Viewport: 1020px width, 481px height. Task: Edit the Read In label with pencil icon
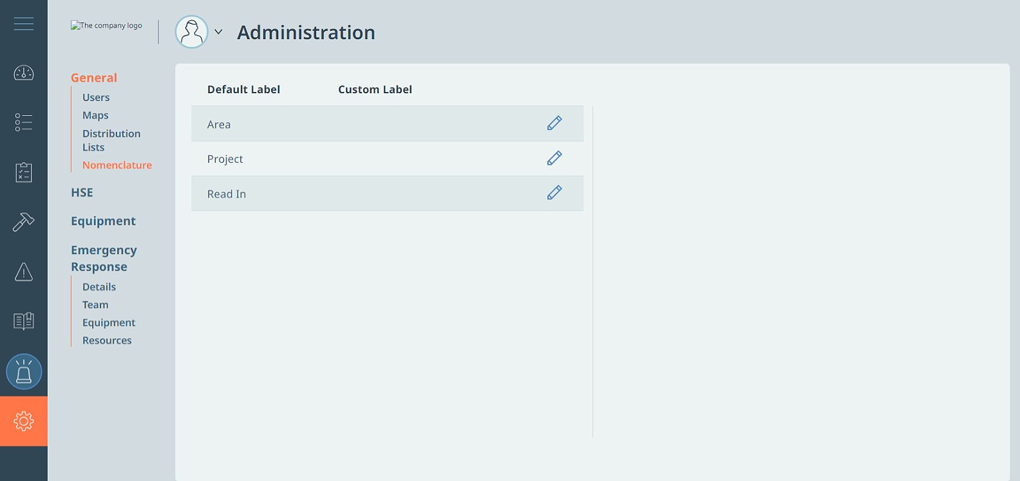point(554,192)
